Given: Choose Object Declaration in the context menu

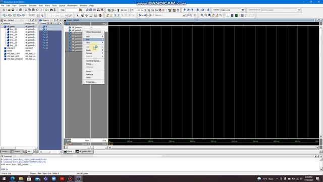Looking at the screenshot, I should (x=93, y=32).
